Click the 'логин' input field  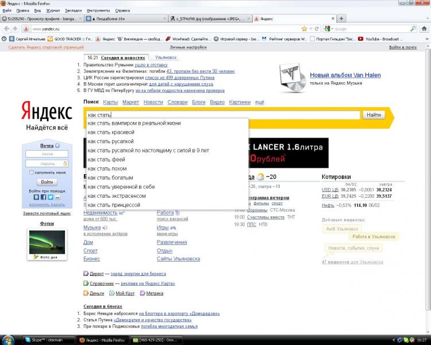tap(47, 154)
